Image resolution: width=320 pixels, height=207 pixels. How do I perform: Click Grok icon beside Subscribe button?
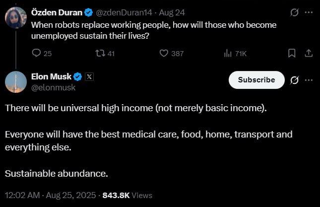(x=294, y=80)
